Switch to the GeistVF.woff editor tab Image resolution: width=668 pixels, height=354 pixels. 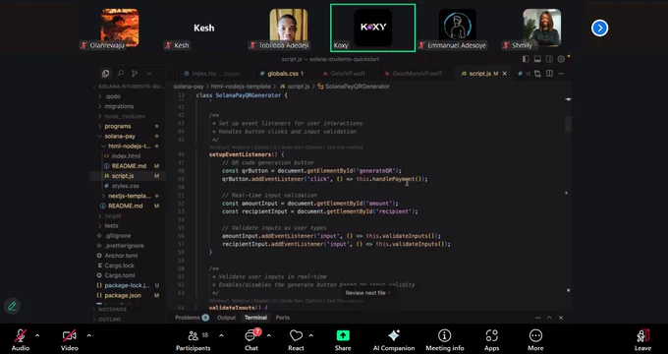(x=344, y=74)
